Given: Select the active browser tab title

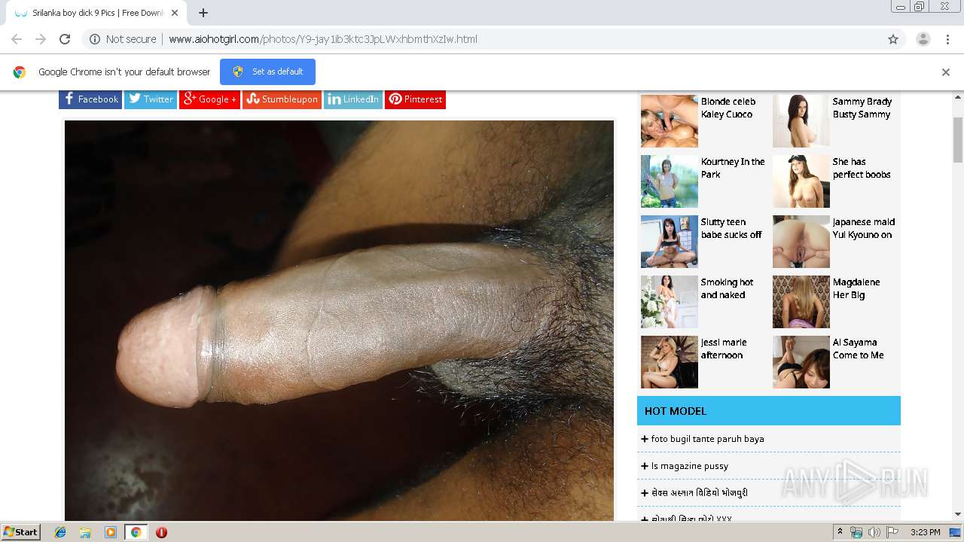Looking at the screenshot, I should [98, 13].
